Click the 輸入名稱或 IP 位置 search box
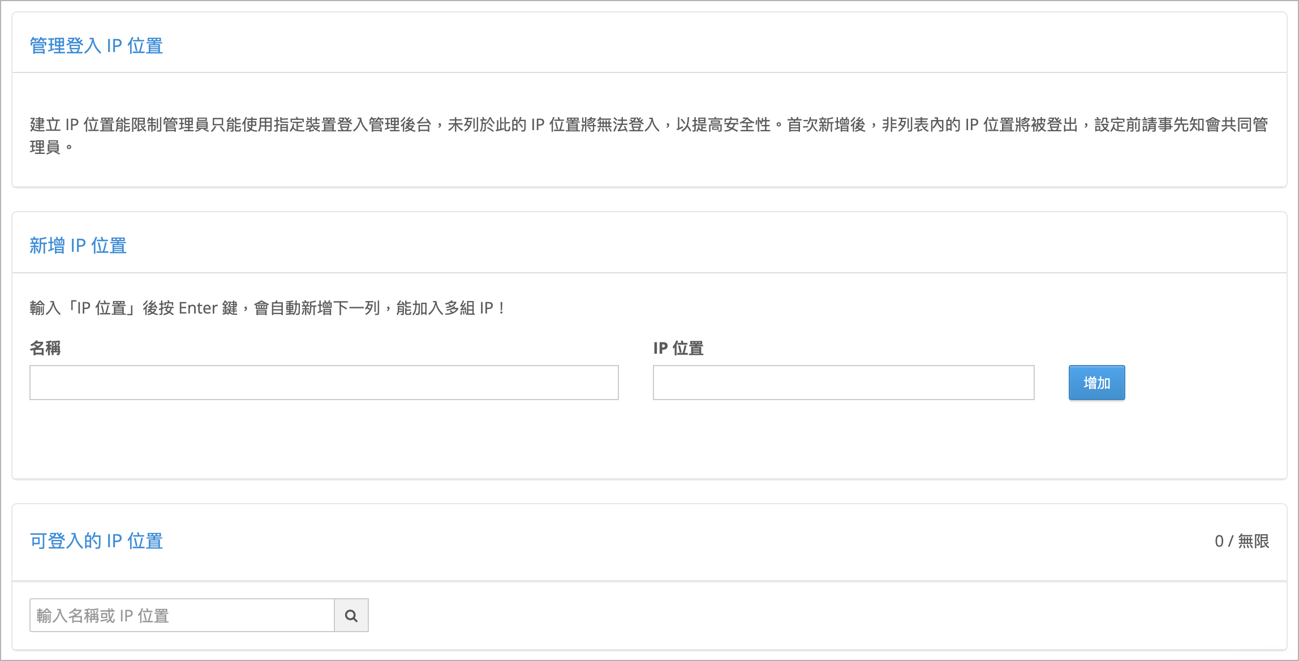The height and width of the screenshot is (661, 1299). [182, 615]
